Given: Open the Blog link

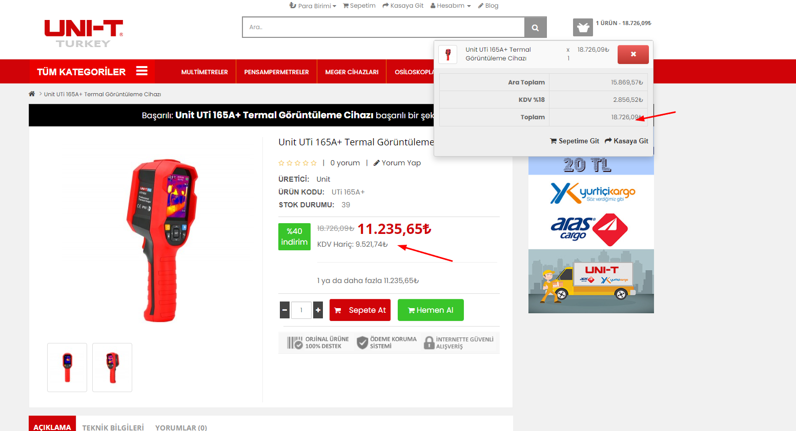Looking at the screenshot, I should pyautogui.click(x=488, y=6).
